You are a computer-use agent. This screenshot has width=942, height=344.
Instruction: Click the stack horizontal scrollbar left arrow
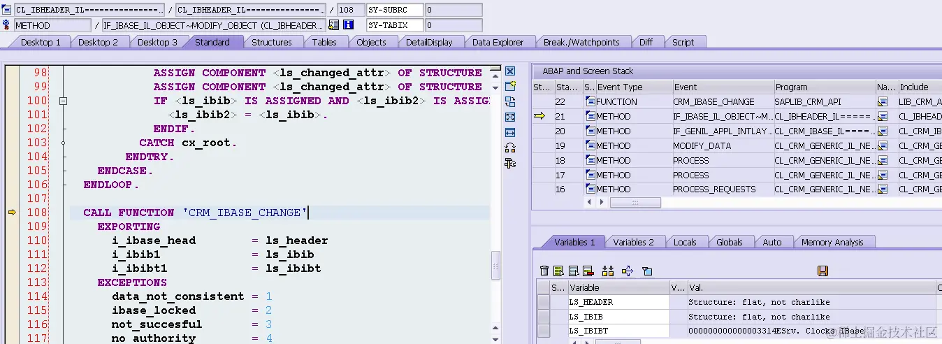tap(589, 202)
